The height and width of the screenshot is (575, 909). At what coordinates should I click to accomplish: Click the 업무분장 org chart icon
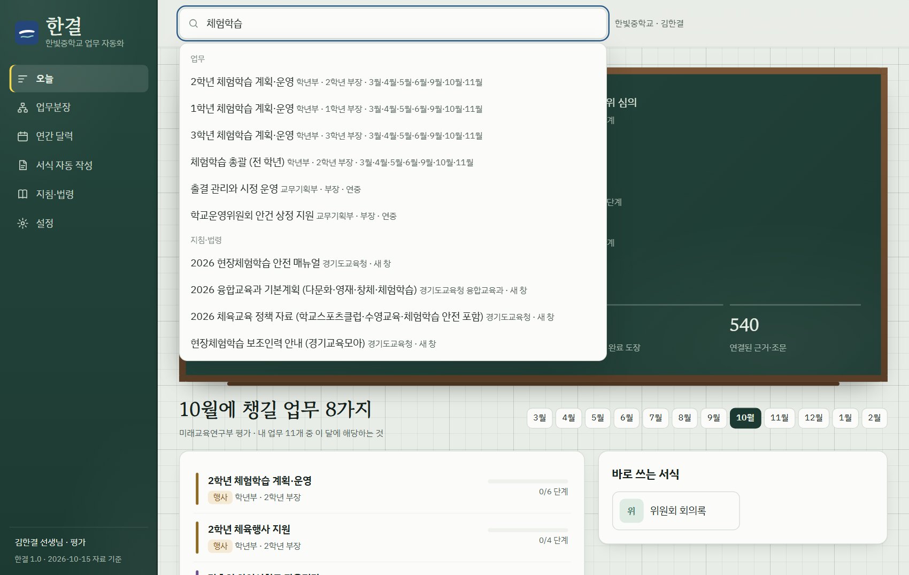tap(22, 108)
